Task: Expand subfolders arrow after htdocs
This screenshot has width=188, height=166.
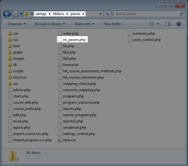Action: [67, 14]
